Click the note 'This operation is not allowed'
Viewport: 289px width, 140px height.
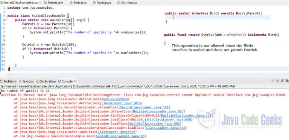click(215, 48)
